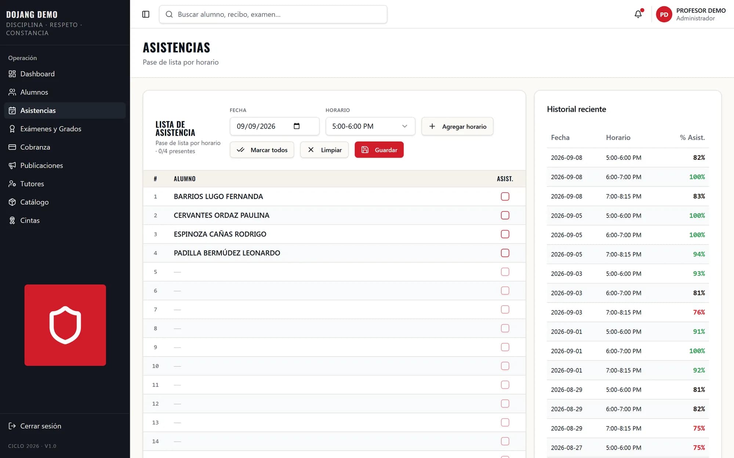Open the Asistencias menu item
This screenshot has width=734, height=458.
pyautogui.click(x=65, y=110)
